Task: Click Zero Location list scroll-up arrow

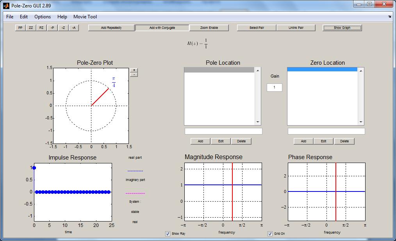Action: tap(361, 71)
